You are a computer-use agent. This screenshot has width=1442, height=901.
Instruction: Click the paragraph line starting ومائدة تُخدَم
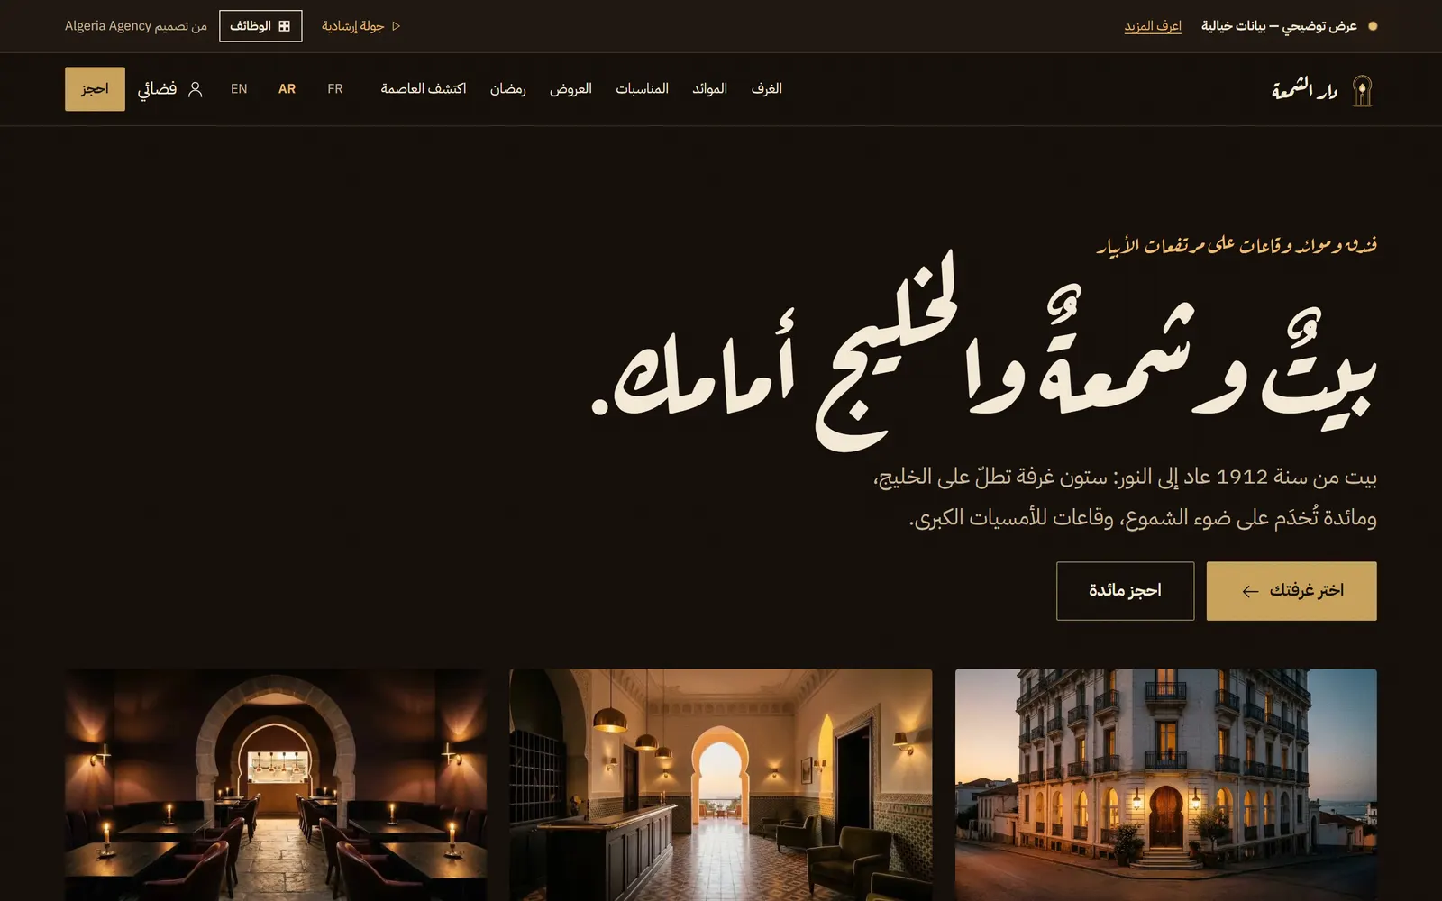coord(1143,518)
